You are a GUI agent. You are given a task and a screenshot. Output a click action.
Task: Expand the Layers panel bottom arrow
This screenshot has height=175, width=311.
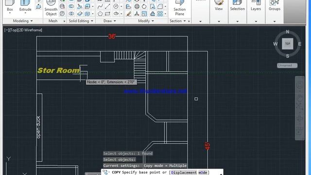click(256, 21)
